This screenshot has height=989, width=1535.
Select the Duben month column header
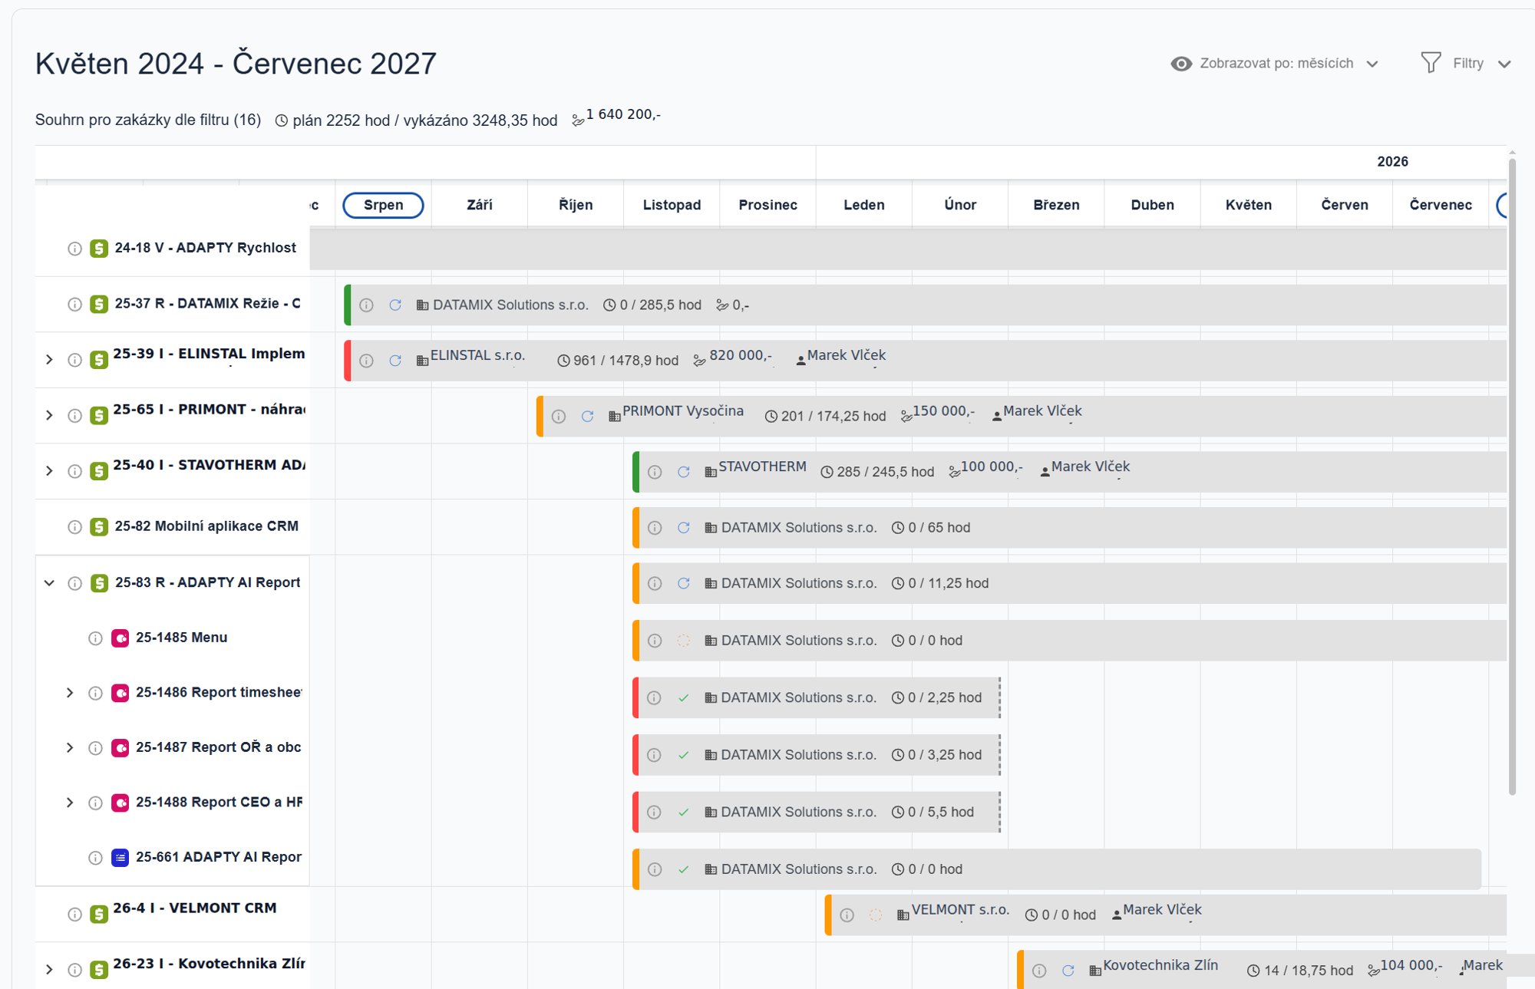pos(1152,205)
